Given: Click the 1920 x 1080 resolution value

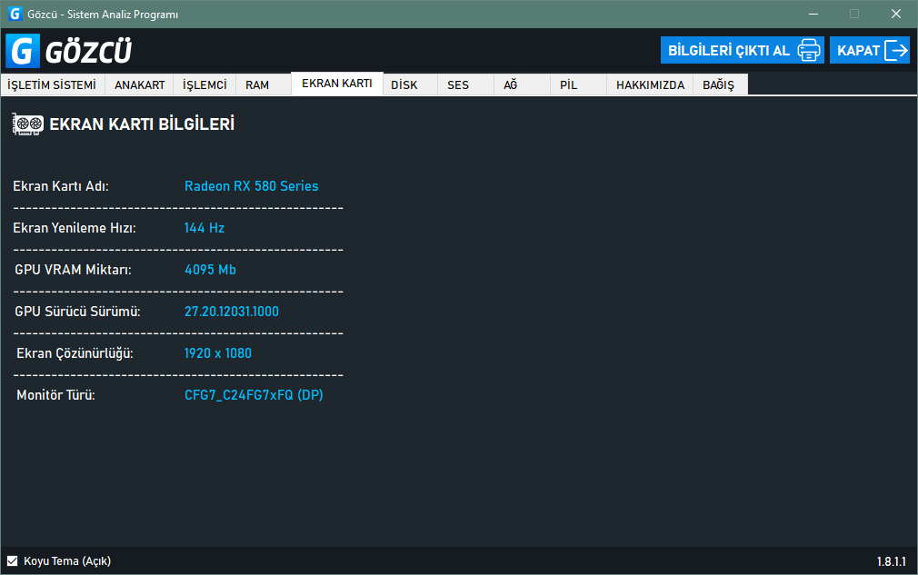Looking at the screenshot, I should 218,353.
